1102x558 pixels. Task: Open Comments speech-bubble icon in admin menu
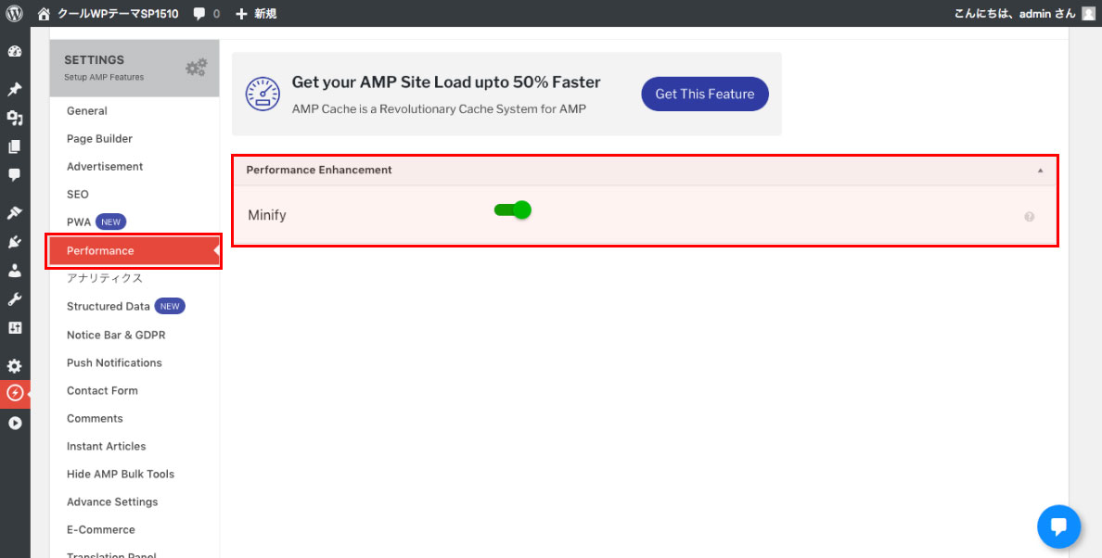coord(15,175)
